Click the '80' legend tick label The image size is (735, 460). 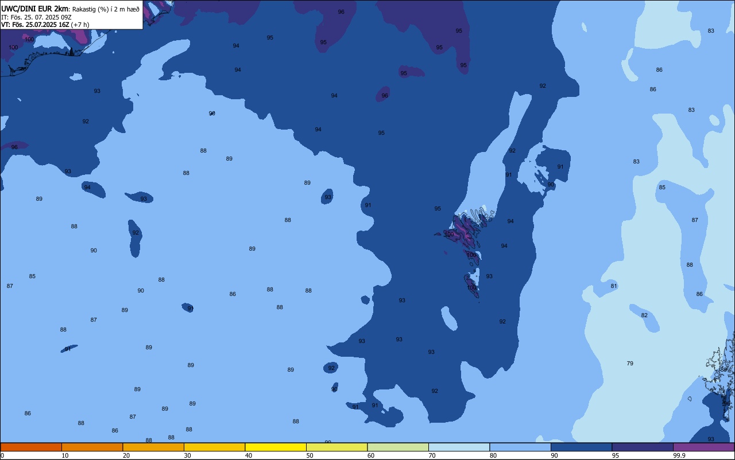(493, 455)
